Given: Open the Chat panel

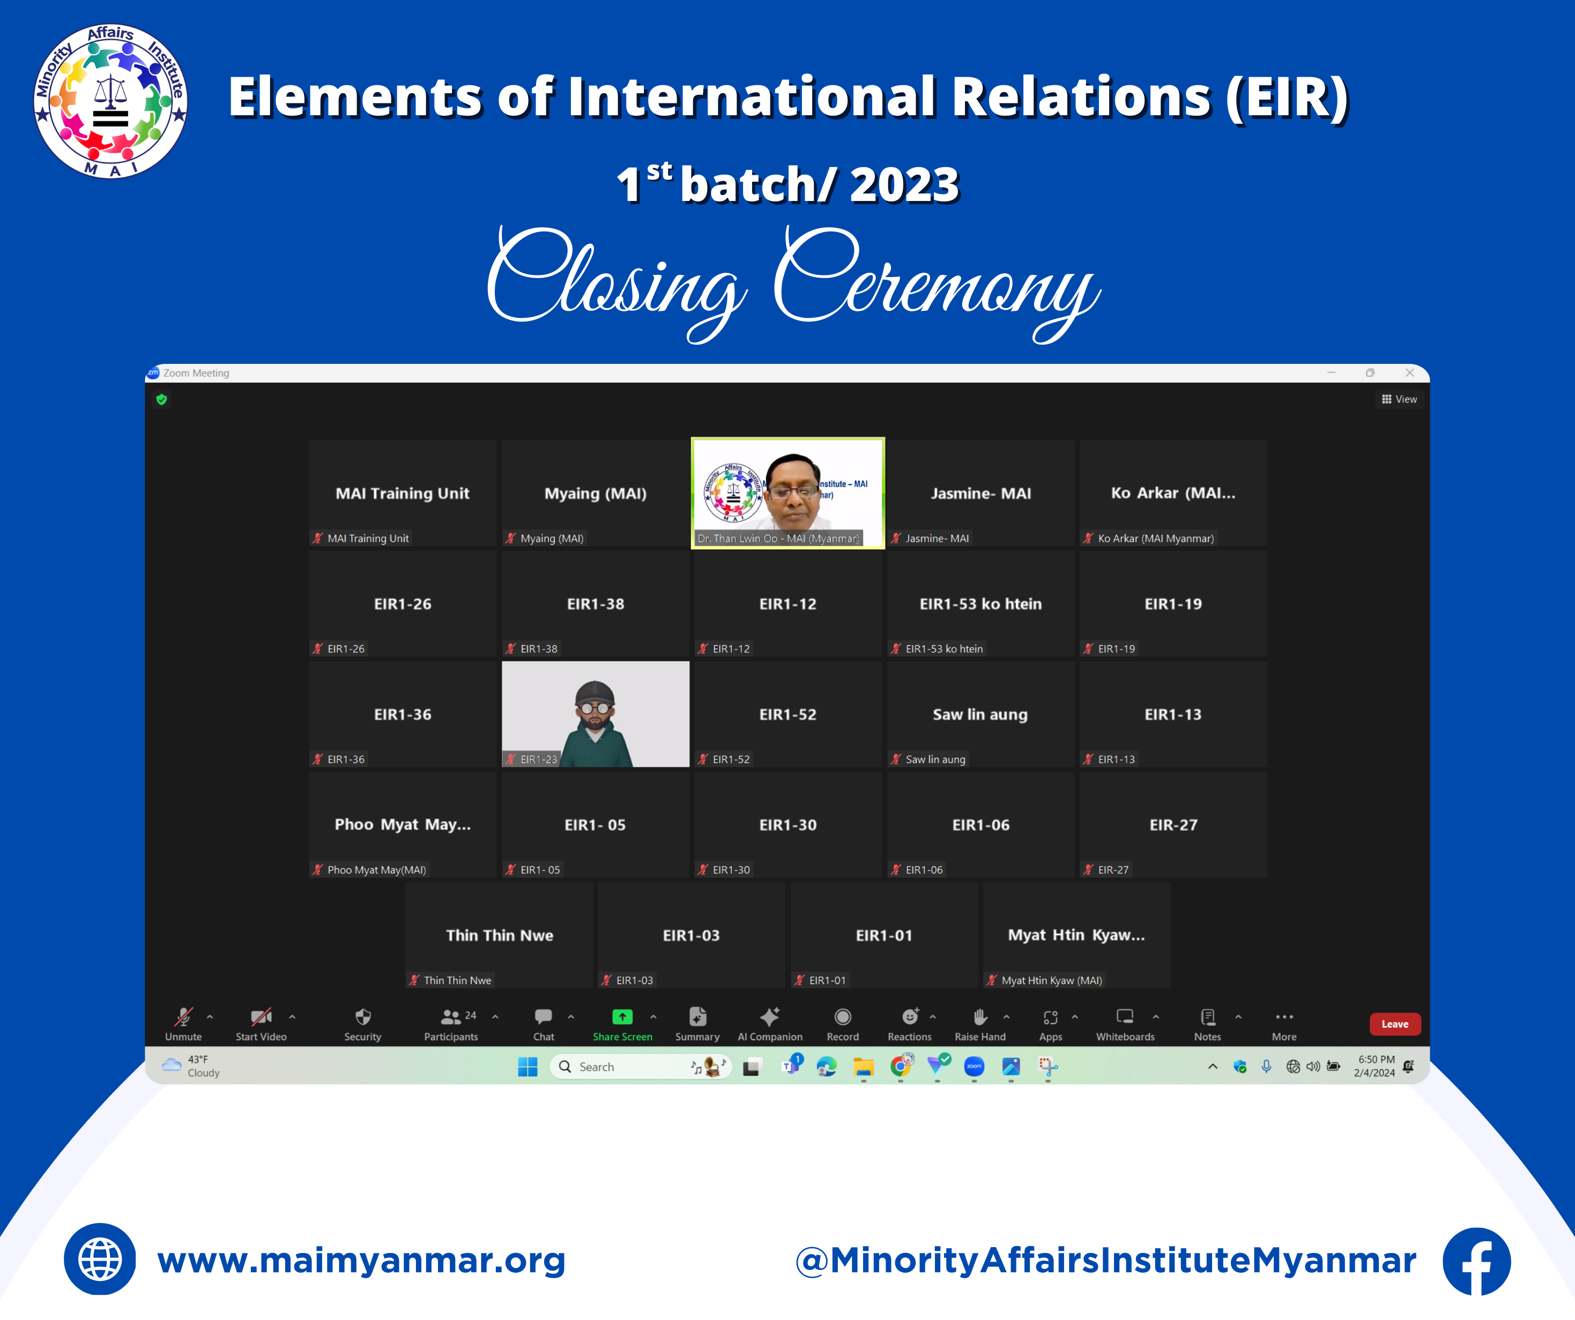Looking at the screenshot, I should tap(544, 1025).
